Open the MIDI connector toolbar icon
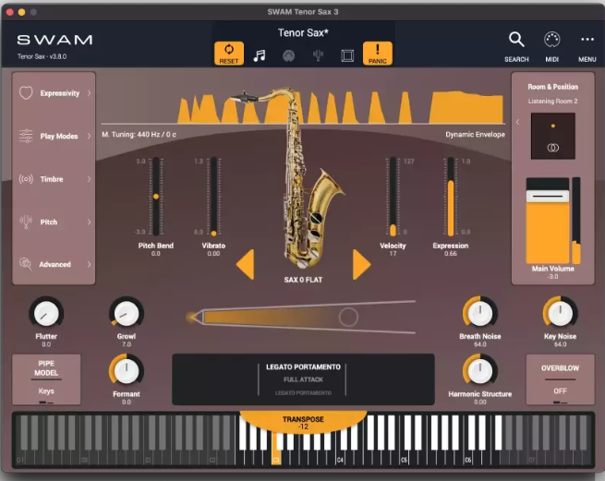 [288, 56]
